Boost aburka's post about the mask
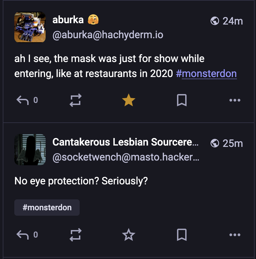Image resolution: width=256 pixels, height=259 pixels. (76, 100)
